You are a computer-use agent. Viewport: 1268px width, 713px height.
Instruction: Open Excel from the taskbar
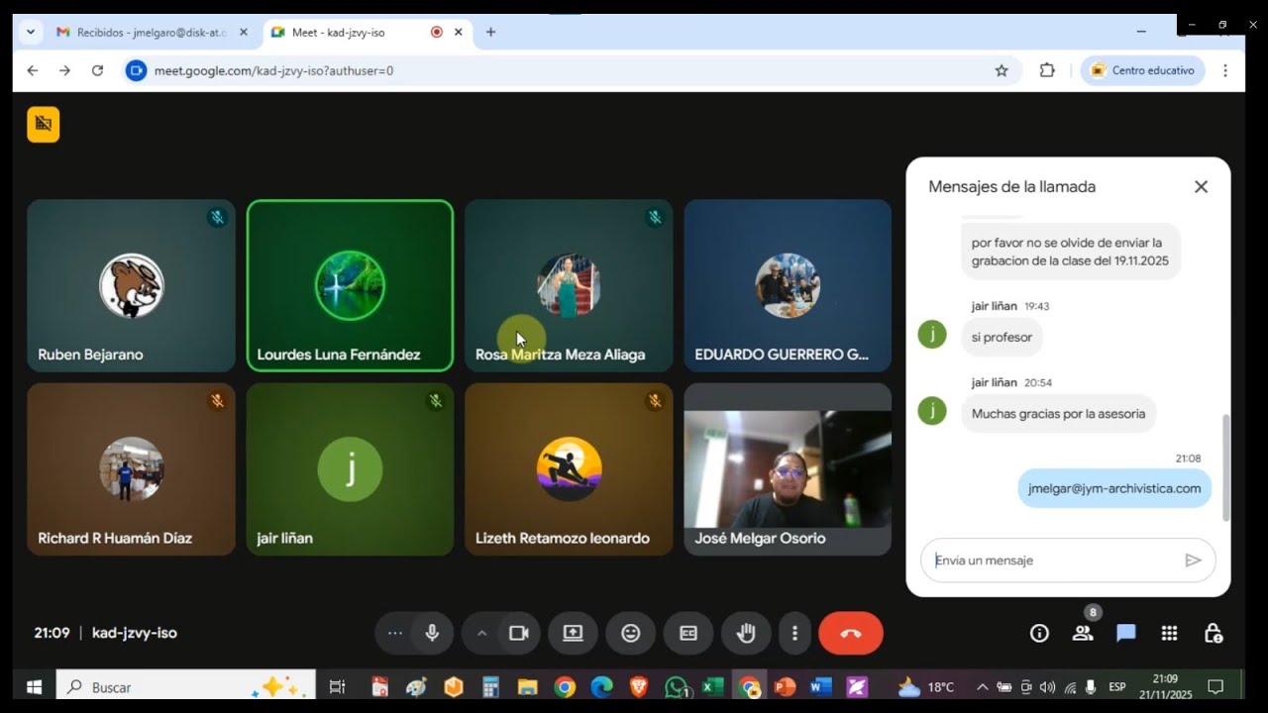(x=712, y=686)
